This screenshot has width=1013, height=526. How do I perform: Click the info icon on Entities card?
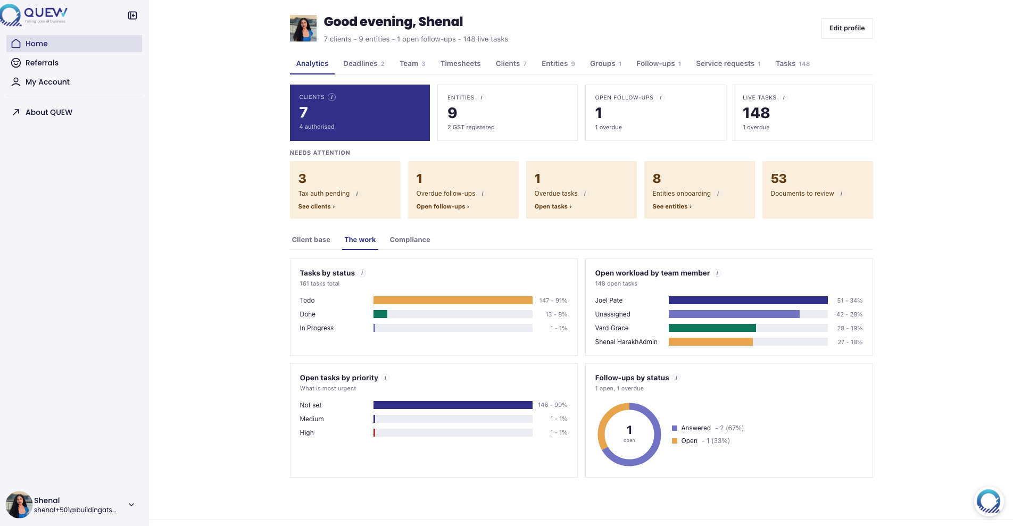click(x=481, y=98)
